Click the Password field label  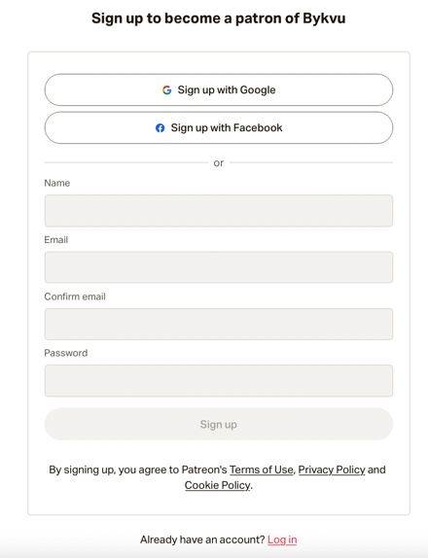66,353
